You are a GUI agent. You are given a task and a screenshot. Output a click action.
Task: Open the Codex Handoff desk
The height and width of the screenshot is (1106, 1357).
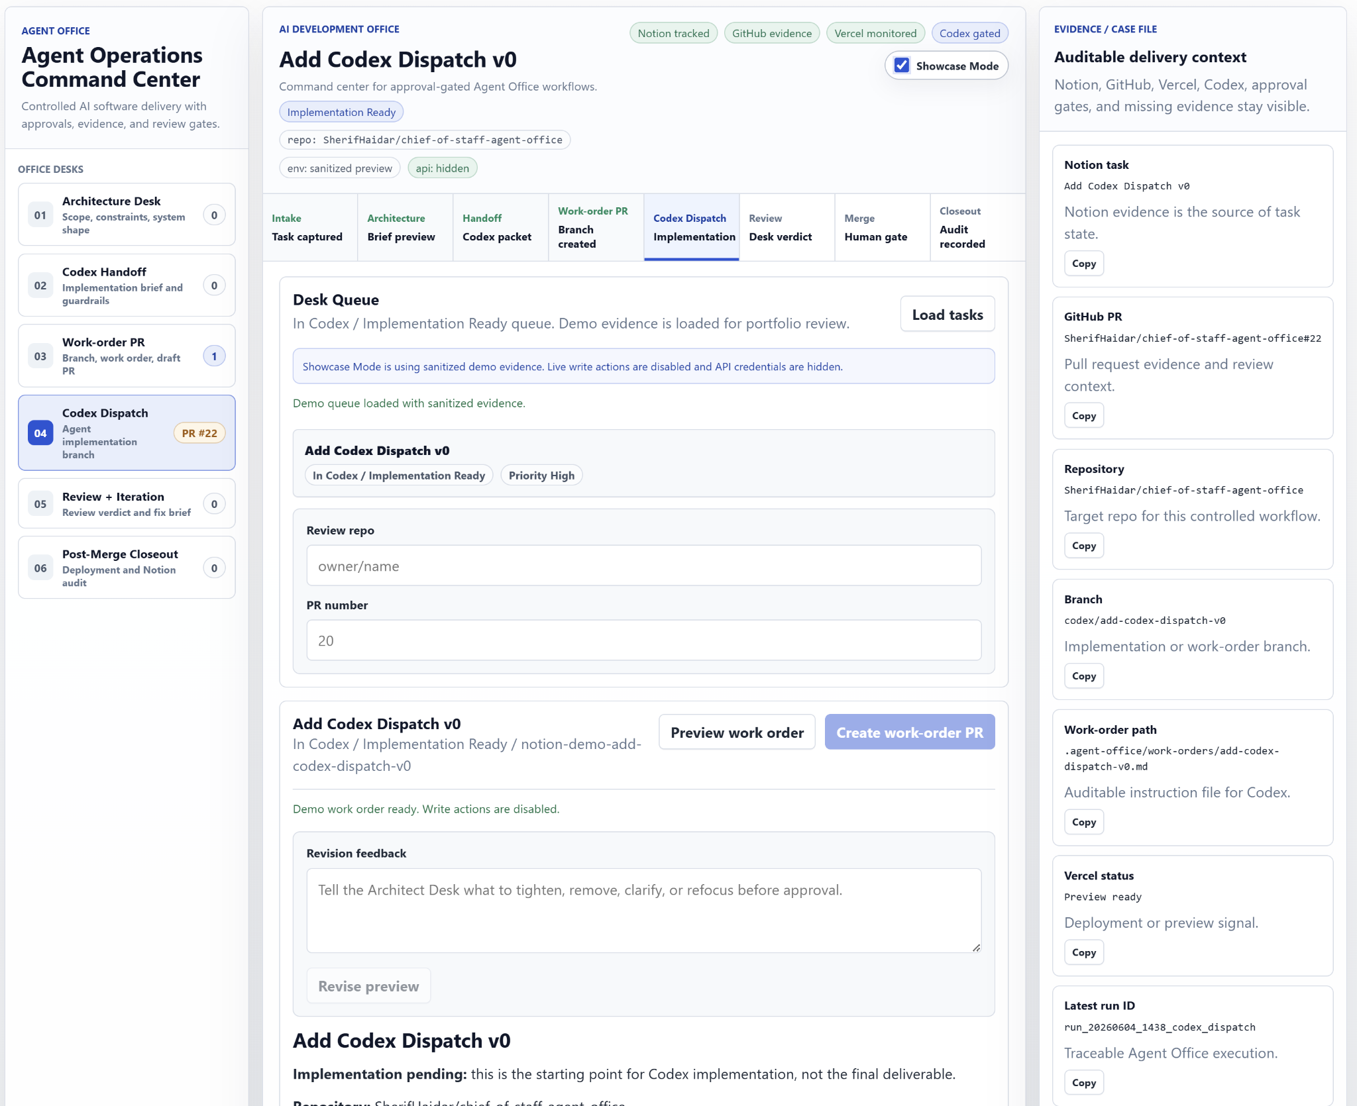coord(127,285)
